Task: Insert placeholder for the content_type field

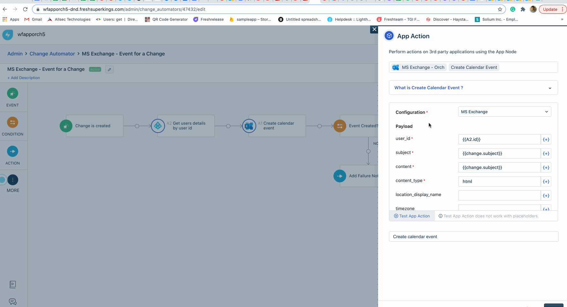Action: coord(546,181)
